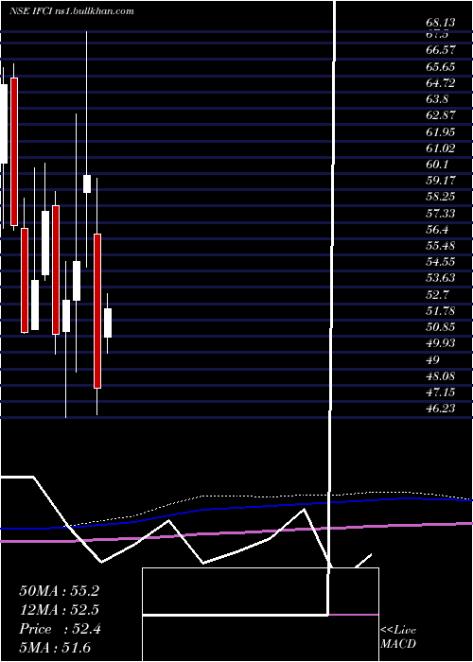Select the 58.25 price axis label
This screenshot has height=662, width=473.
click(x=440, y=197)
